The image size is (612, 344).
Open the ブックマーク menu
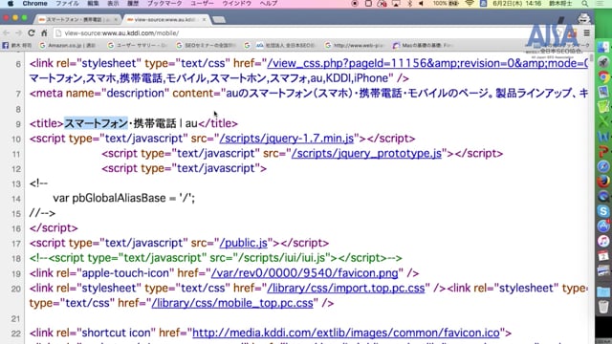click(x=164, y=4)
